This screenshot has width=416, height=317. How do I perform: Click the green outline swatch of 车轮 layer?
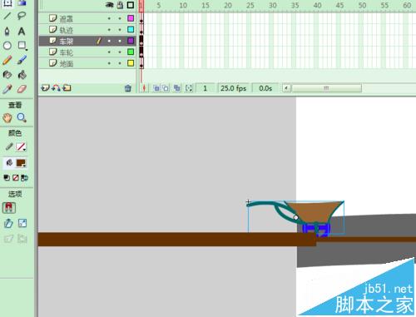tap(131, 52)
